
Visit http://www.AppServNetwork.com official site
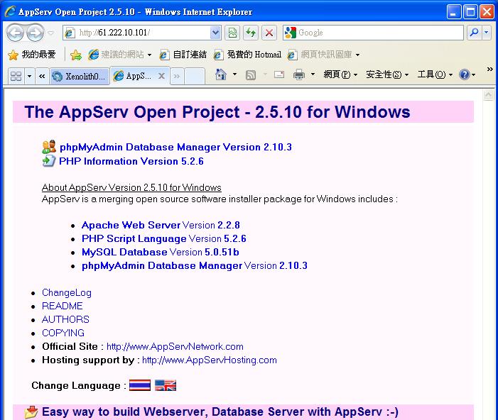point(175,346)
